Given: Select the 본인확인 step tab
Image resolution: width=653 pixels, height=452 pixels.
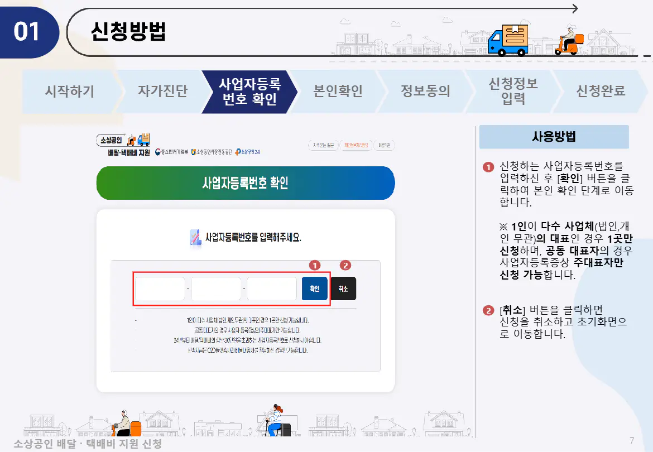Looking at the screenshot, I should click(338, 92).
